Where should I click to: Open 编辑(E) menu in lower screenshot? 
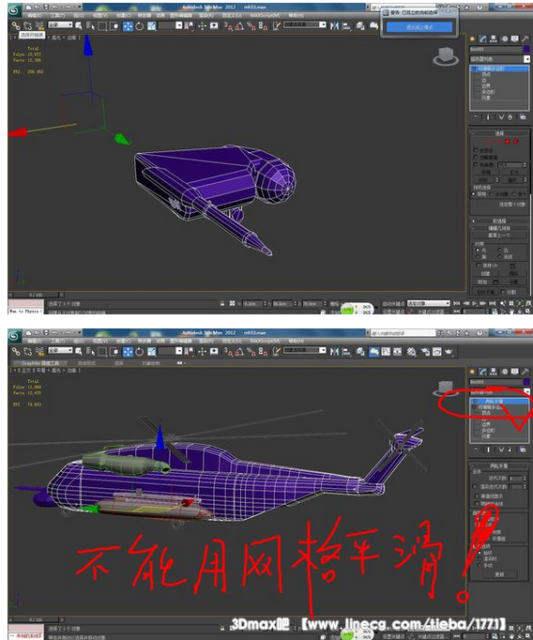pos(34,341)
